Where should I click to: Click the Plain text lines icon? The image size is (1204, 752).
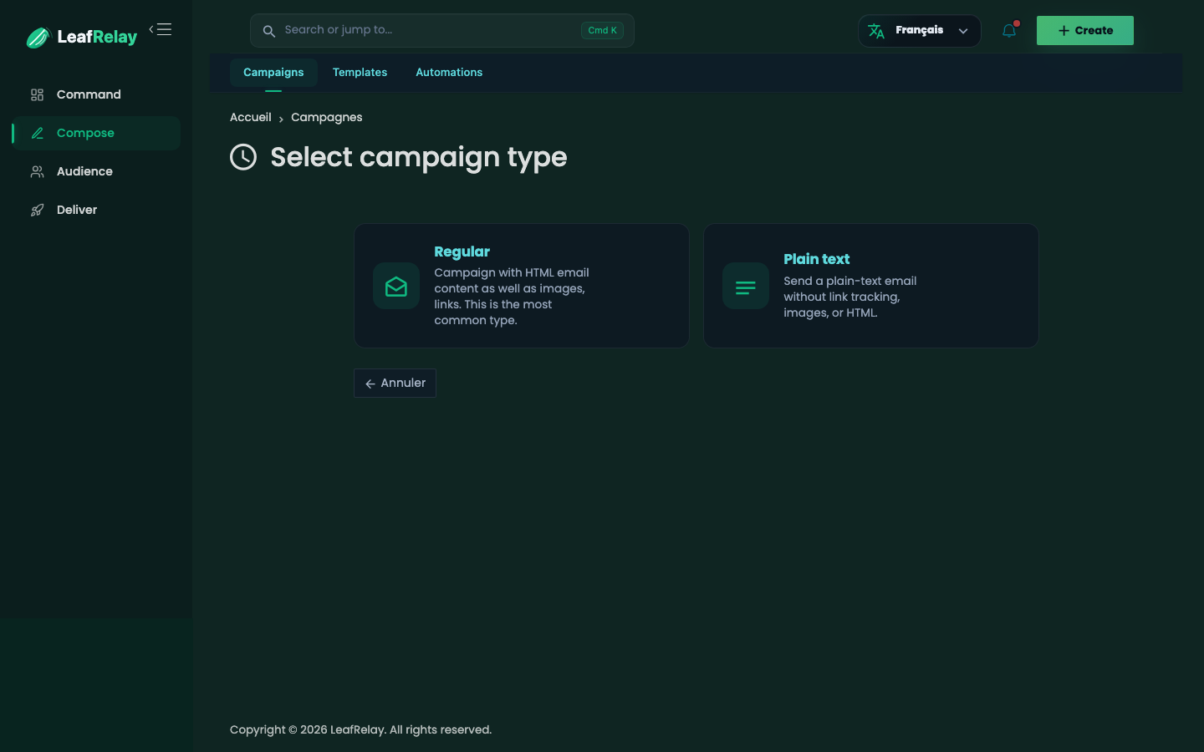click(746, 286)
